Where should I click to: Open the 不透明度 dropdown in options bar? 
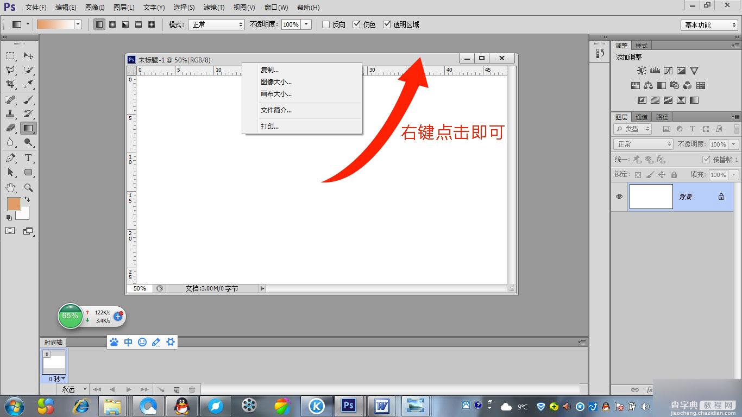pyautogui.click(x=306, y=24)
